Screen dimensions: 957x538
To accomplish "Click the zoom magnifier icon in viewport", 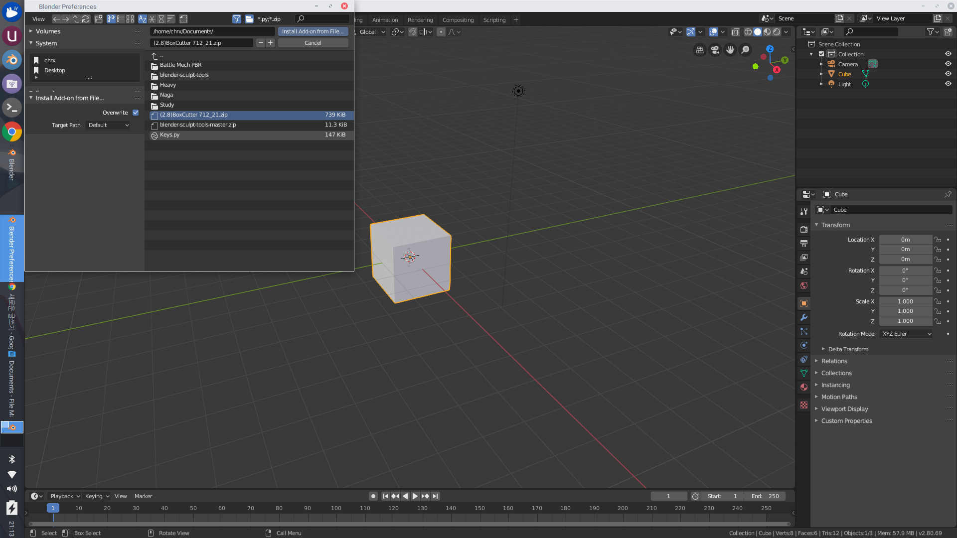I will (745, 50).
